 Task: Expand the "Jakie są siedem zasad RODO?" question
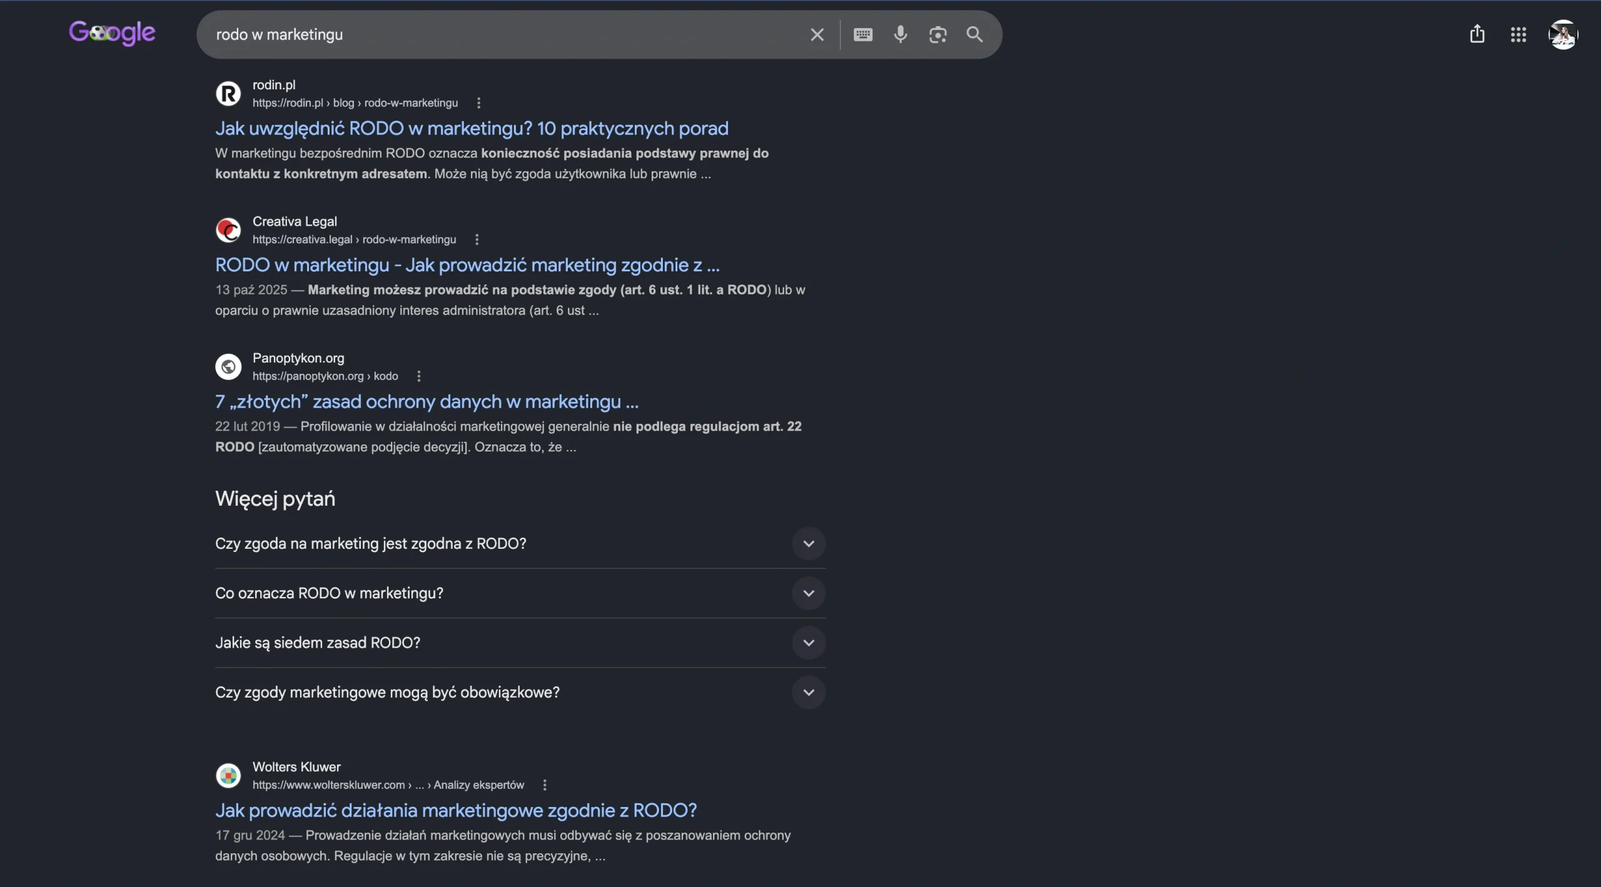pyautogui.click(x=520, y=643)
